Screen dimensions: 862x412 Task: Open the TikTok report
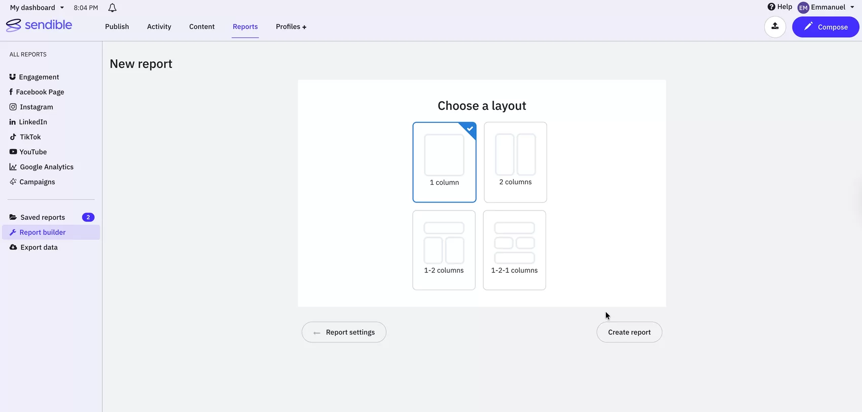point(30,137)
